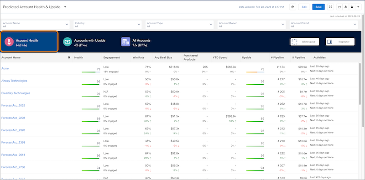Open the more actions dropdown arrow
365x180 pixels.
(358, 7)
